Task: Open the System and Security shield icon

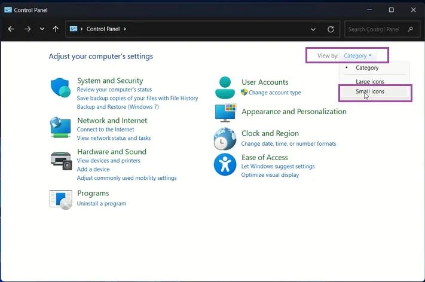Action: click(x=60, y=87)
